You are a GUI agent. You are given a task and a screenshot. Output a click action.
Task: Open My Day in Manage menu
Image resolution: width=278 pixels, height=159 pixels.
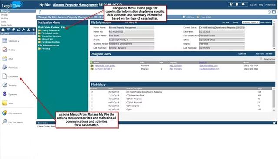coord(4,15)
